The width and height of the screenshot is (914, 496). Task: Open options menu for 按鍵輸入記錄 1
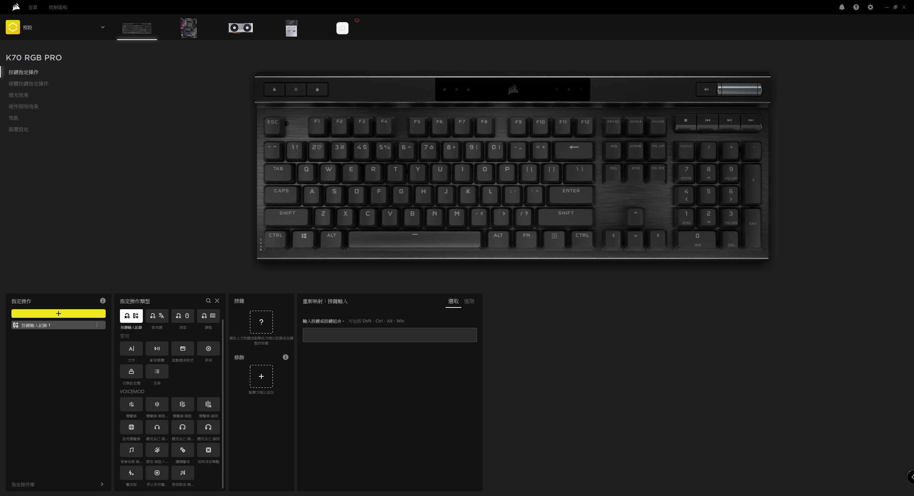pos(97,325)
